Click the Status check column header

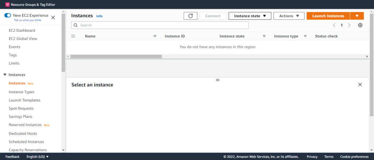326,36
